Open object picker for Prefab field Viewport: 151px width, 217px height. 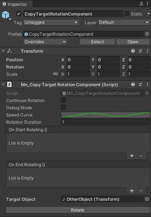point(147,34)
